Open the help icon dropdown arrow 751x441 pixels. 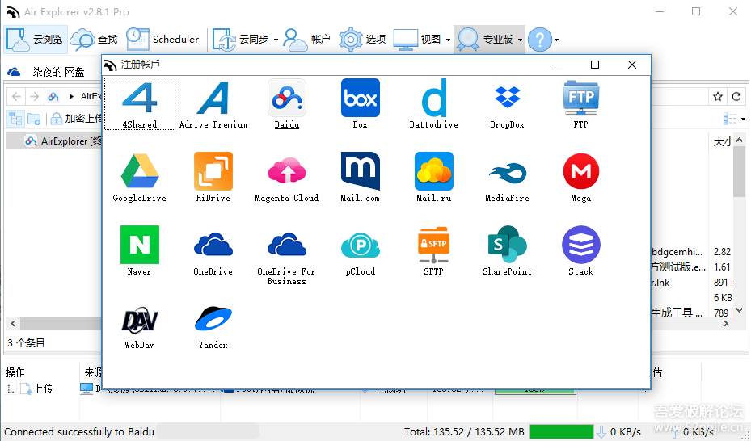click(556, 40)
